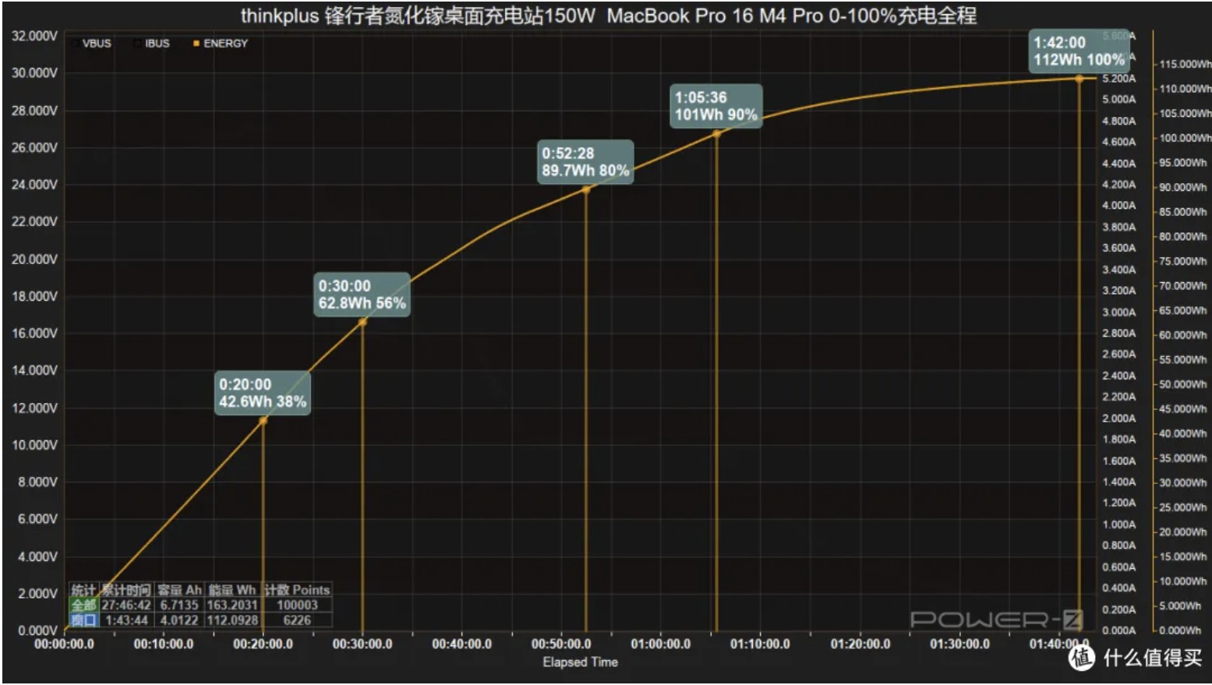Click the Elapsed Time axis label
1212x685 pixels.
[580, 662]
